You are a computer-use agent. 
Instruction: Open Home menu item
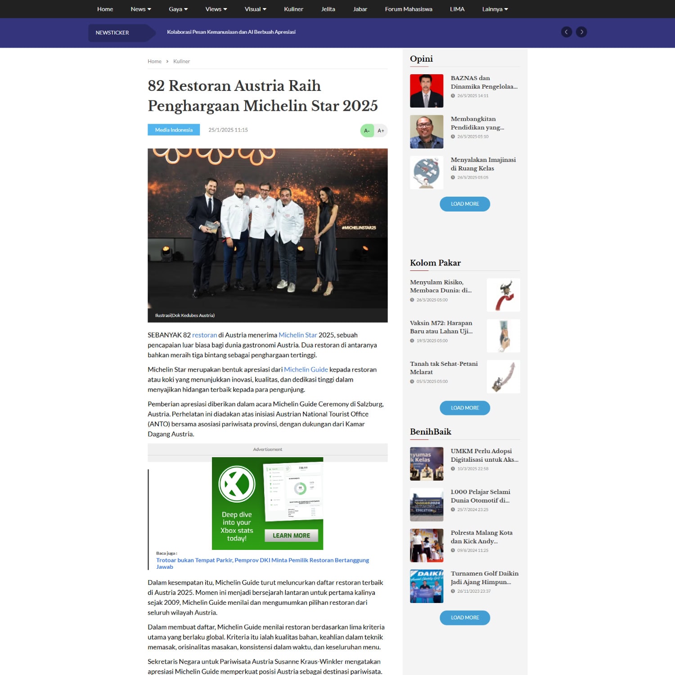tap(105, 9)
